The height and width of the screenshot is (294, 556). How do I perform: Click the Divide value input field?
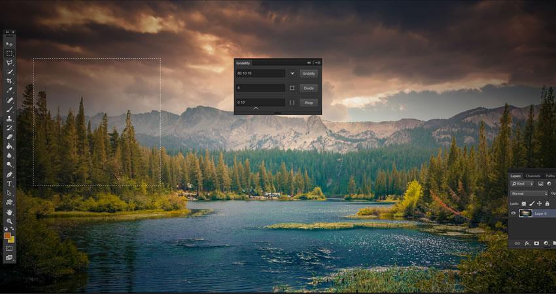tap(260, 88)
